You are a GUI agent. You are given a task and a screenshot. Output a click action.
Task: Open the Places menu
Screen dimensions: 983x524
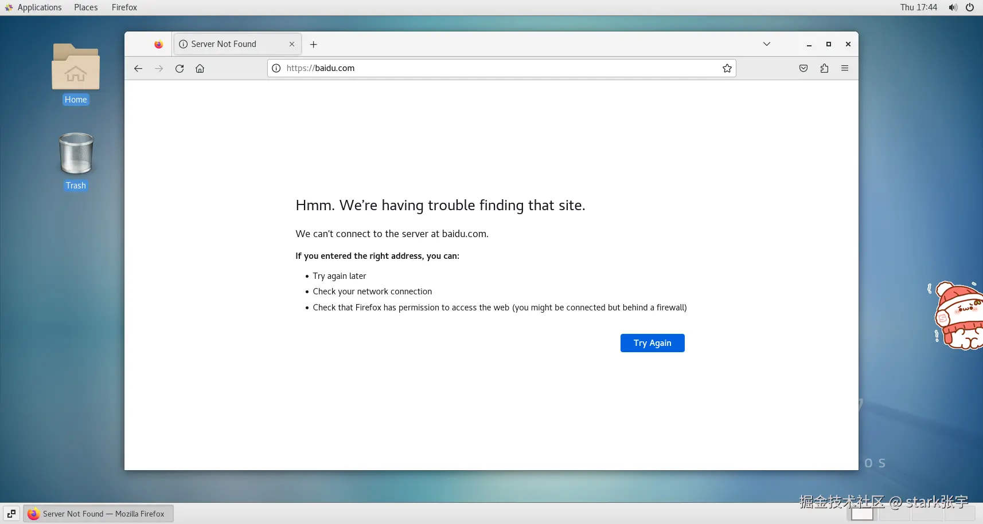tap(86, 7)
